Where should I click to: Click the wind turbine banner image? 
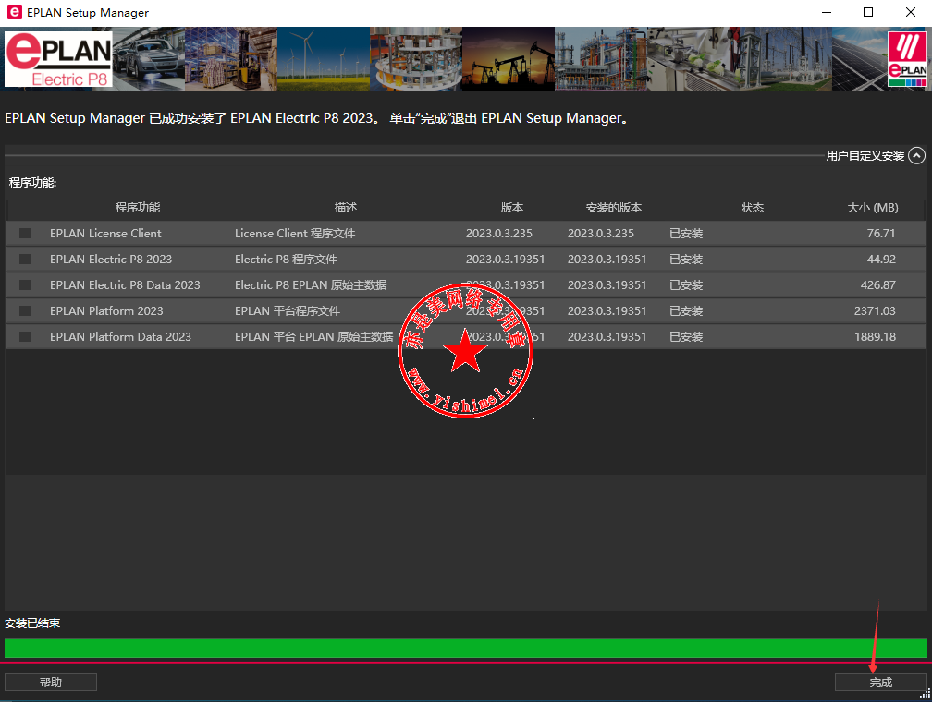[324, 59]
